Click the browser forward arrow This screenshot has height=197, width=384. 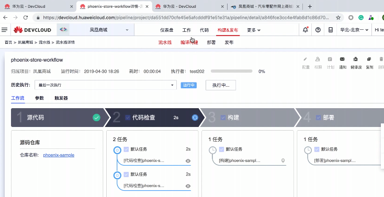tap(15, 17)
